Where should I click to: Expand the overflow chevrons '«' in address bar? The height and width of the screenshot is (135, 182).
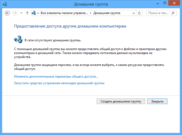click(38, 13)
